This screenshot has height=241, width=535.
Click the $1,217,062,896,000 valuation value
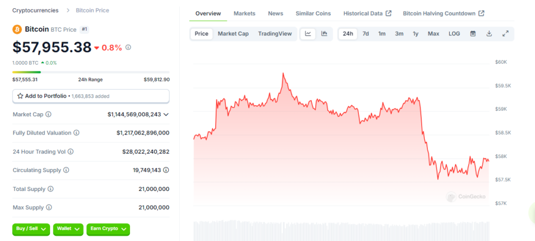coord(143,133)
